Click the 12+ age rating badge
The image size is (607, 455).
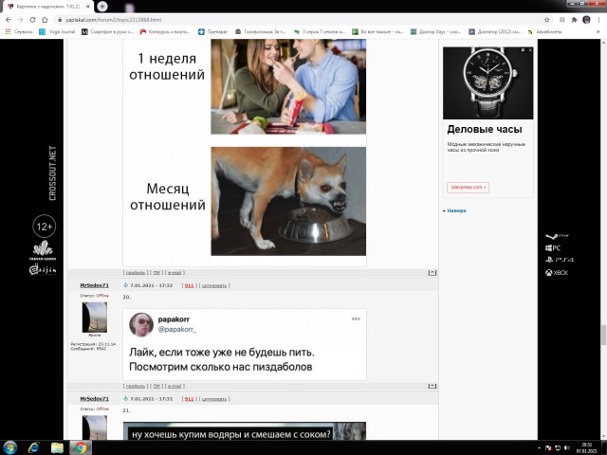[44, 227]
